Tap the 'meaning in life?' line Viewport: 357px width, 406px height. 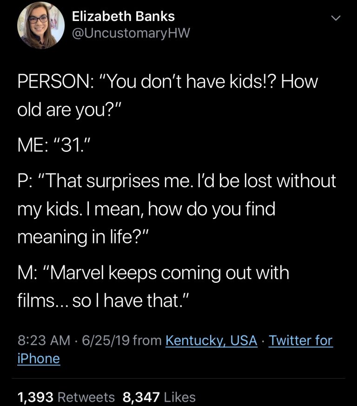(x=83, y=237)
